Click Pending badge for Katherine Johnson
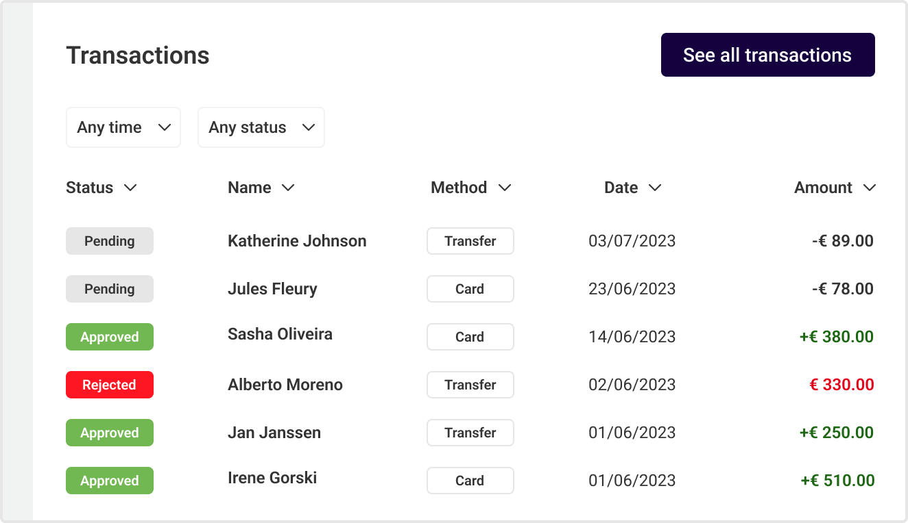This screenshot has width=908, height=523. (110, 241)
